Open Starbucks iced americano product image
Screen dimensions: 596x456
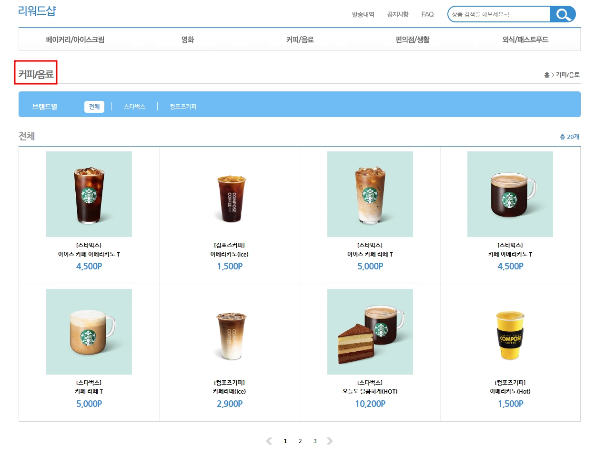click(89, 194)
